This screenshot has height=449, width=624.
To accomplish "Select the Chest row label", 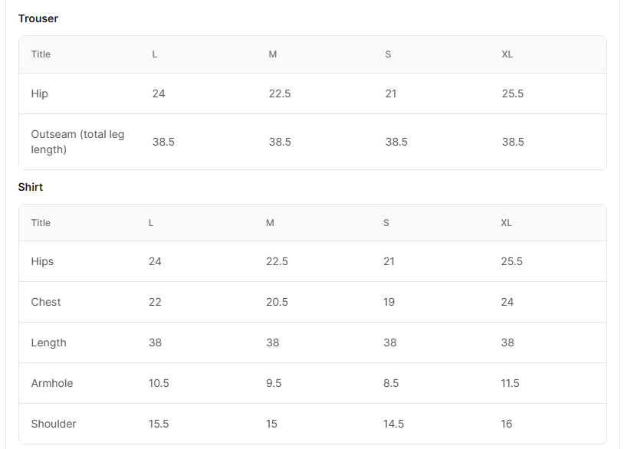I will click(46, 302).
